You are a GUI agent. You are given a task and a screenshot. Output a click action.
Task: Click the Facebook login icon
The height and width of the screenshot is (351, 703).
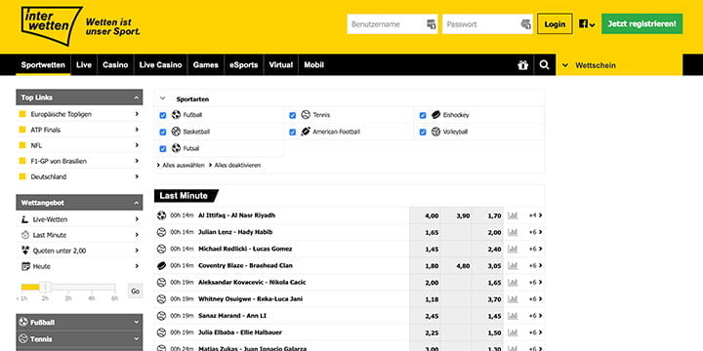[x=583, y=24]
